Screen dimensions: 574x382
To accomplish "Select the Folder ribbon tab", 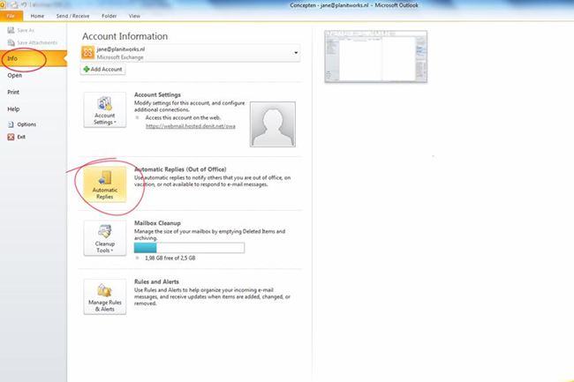I will pyautogui.click(x=110, y=16).
